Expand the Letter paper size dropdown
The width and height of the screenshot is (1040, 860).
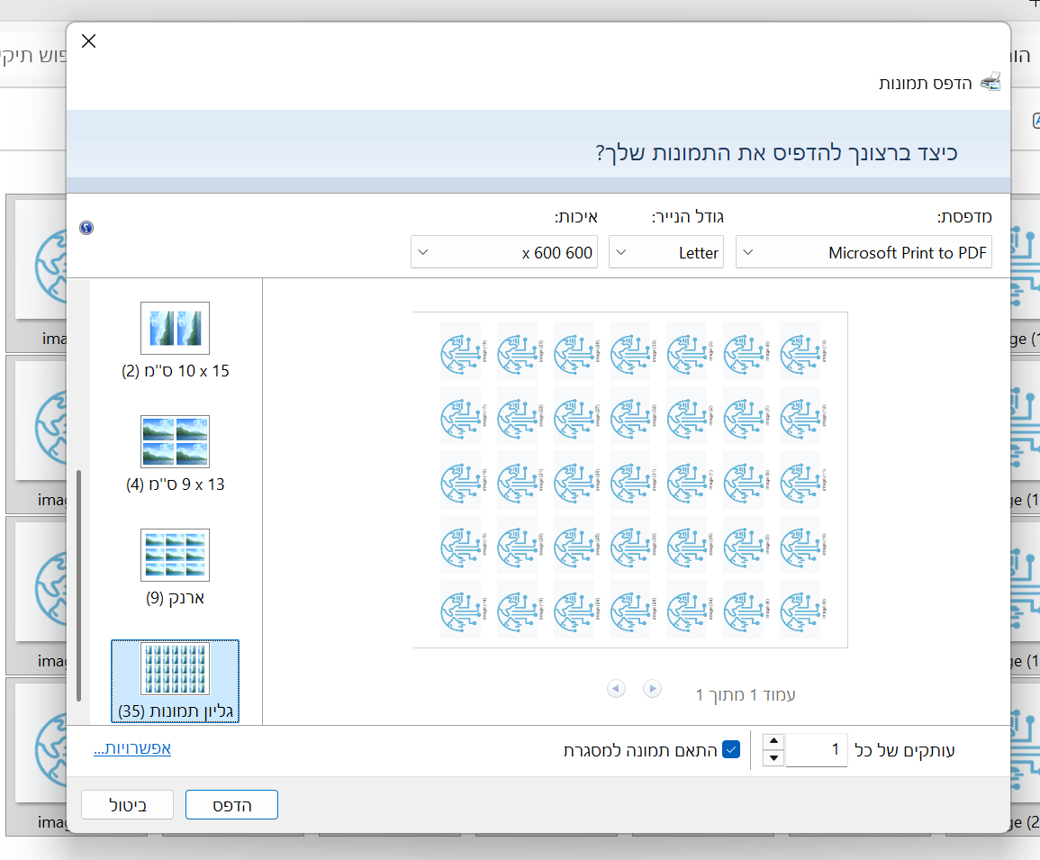coord(666,252)
